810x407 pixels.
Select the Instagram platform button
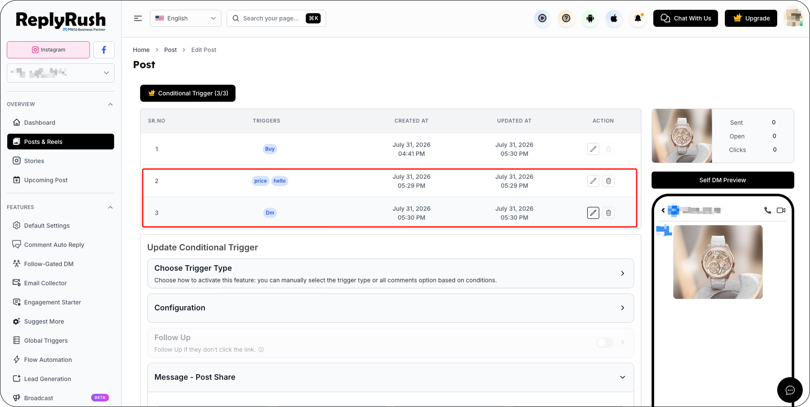coord(49,50)
